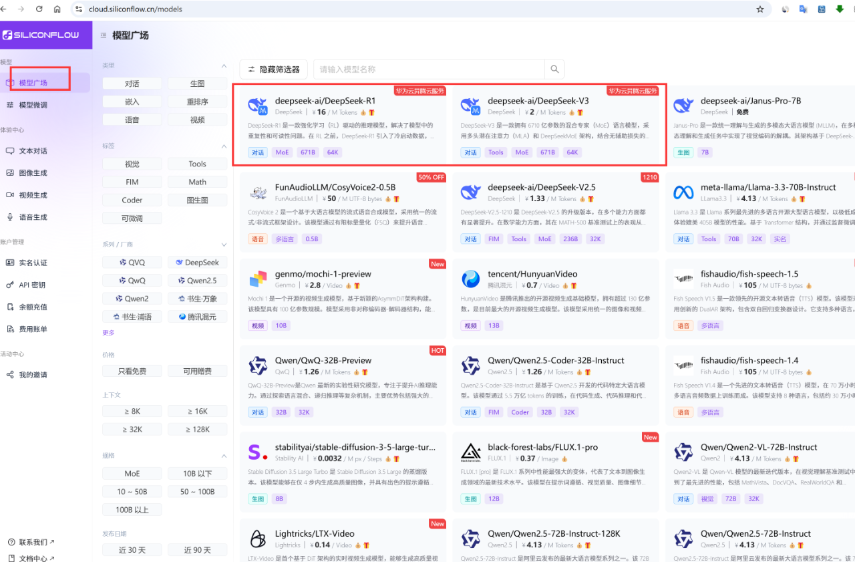Image resolution: width=855 pixels, height=562 pixels.
Task: Collapse the 标签 filter section
Action: [x=224, y=146]
